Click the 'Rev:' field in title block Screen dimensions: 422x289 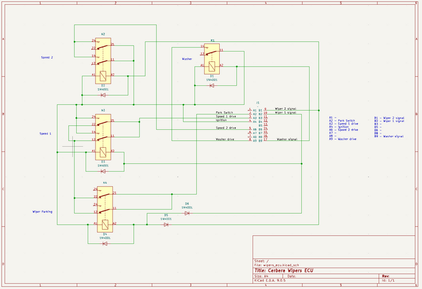(386, 275)
